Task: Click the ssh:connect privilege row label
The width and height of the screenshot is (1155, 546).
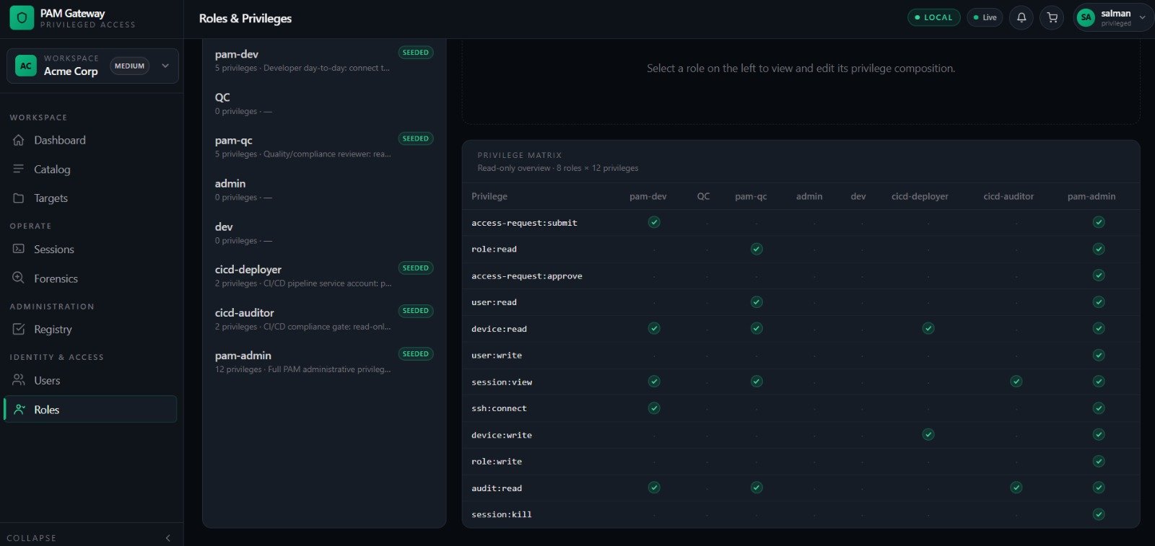Action: click(x=499, y=408)
